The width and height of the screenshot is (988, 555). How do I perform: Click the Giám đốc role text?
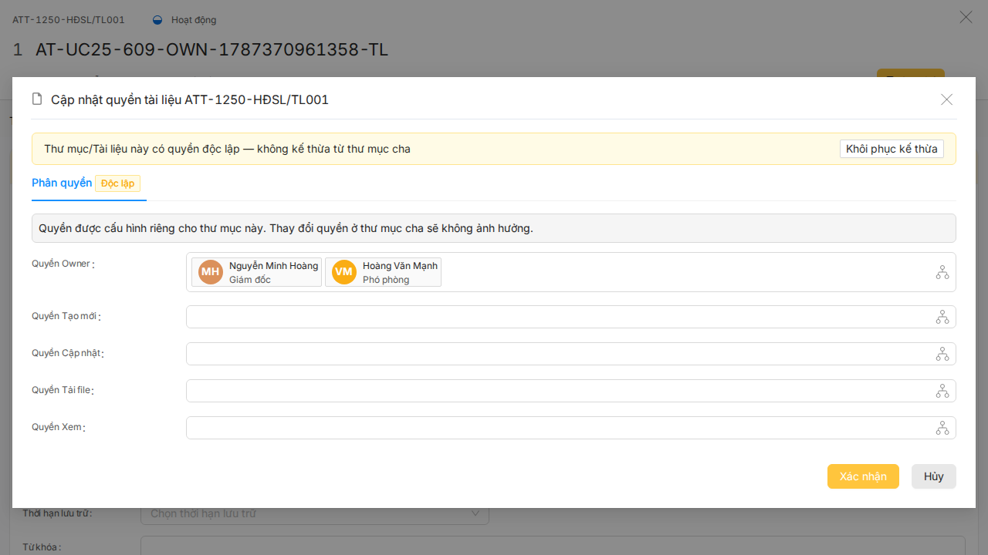pos(250,280)
